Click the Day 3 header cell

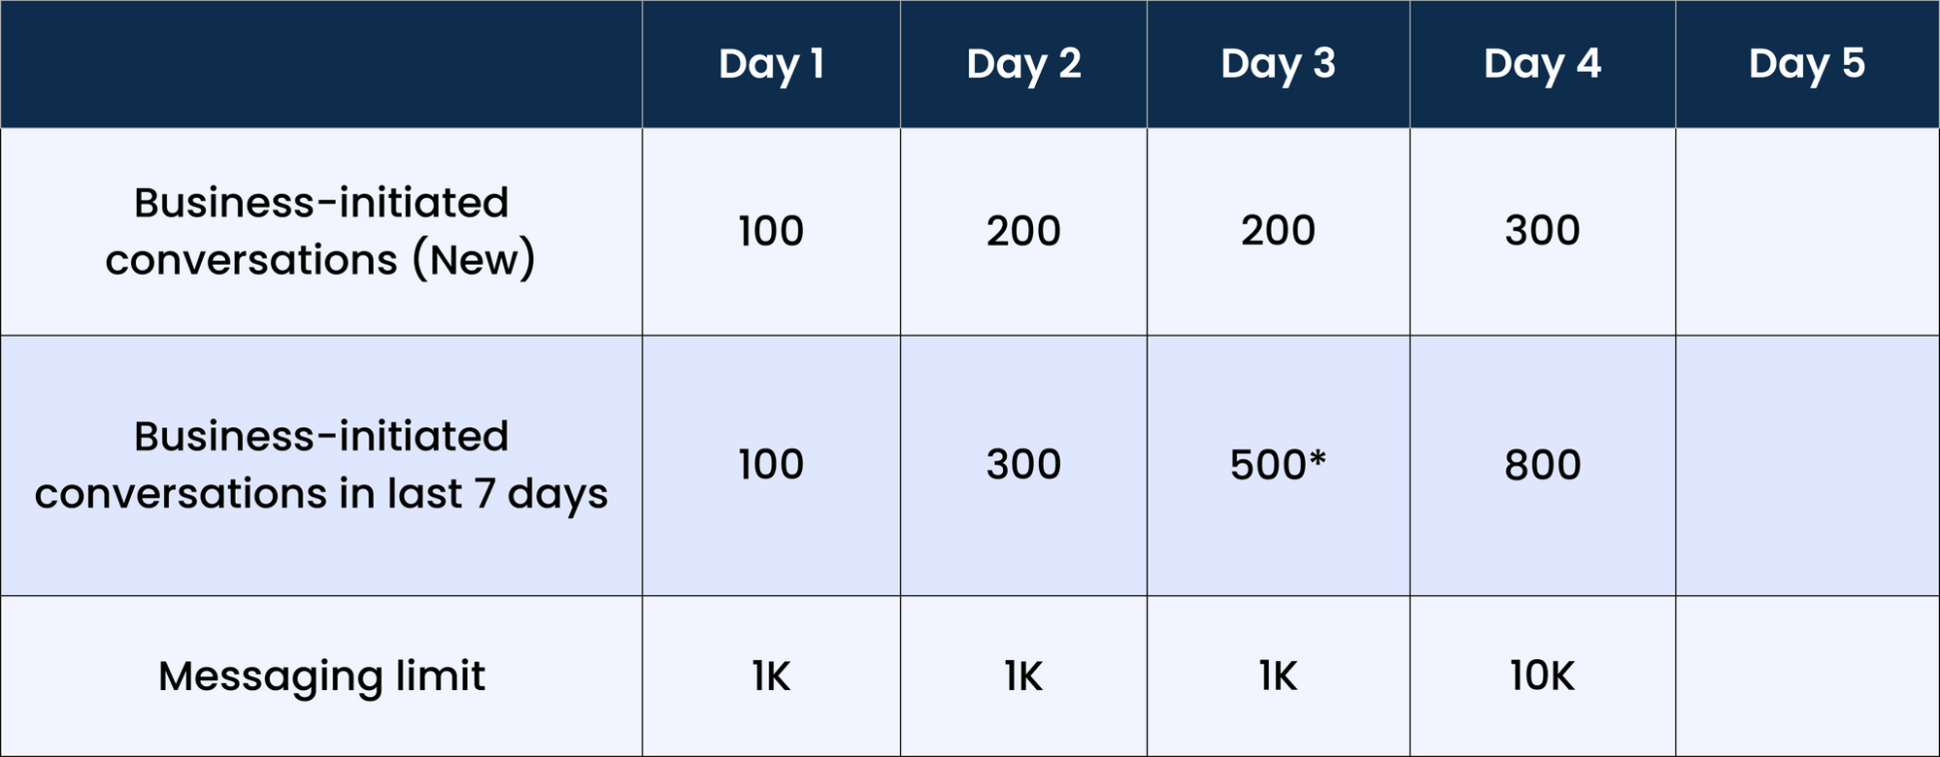1278,64
